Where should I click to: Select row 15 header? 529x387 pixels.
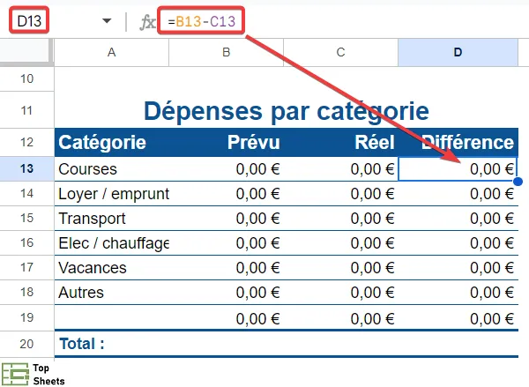tap(27, 218)
